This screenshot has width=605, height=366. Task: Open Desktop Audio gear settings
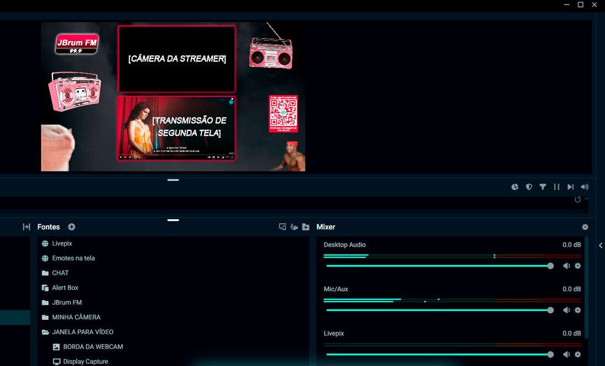(577, 266)
